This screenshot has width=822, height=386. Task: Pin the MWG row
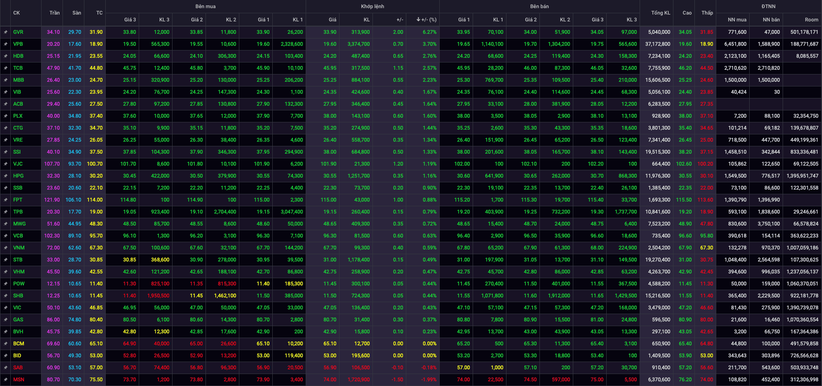click(6, 224)
